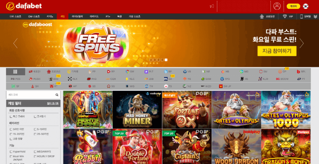Open the Fortune Ox game thumbnail
This screenshot has height=164, width=319.
point(187,109)
